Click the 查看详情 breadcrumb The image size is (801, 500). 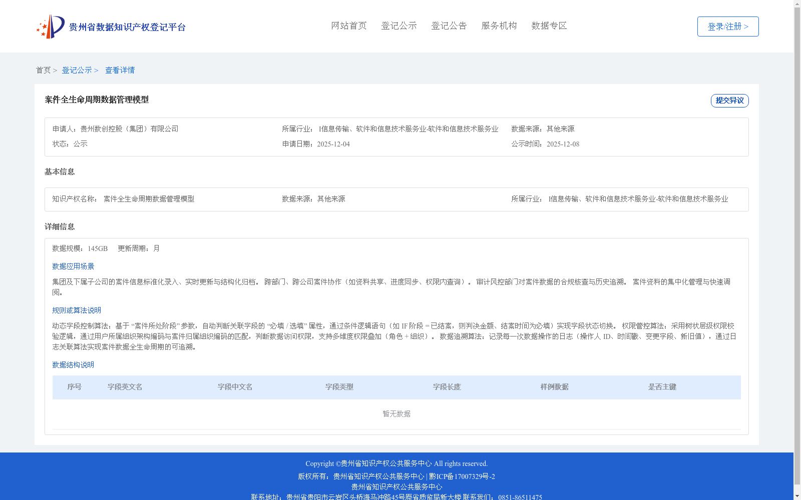[x=120, y=70]
